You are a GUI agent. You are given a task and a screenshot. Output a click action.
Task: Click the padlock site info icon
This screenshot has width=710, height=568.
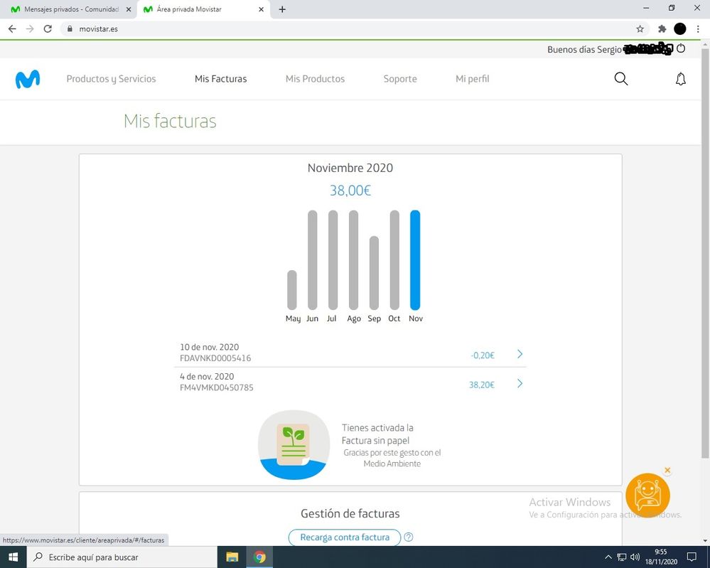tap(69, 29)
